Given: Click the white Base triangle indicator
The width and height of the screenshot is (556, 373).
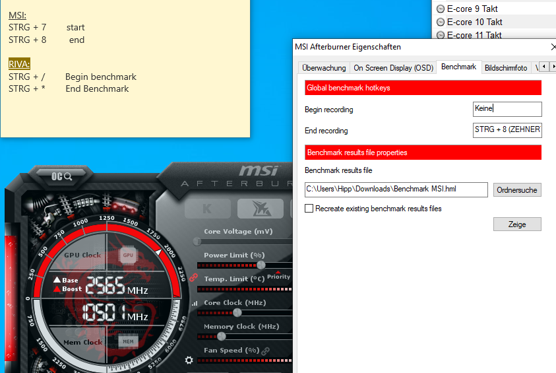Looking at the screenshot, I should [x=57, y=280].
